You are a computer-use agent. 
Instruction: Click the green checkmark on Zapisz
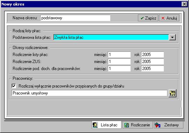coord(142,18)
